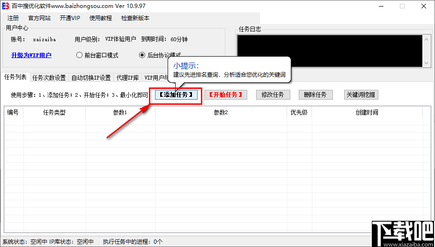Follow the 升级为VIP用户 link
Viewport: 435px width, 247px height.
[x=31, y=56]
